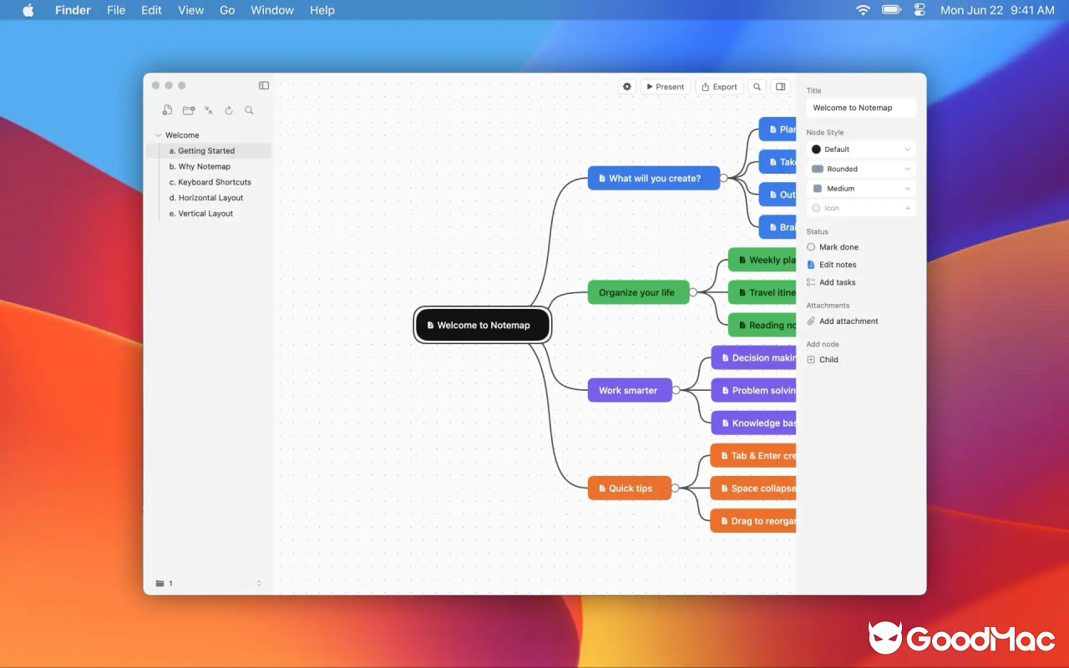Collapse the 'Organize your life' branch circle

[x=693, y=292]
